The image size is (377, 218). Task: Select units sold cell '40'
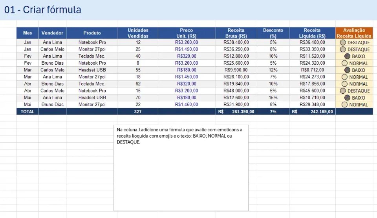(138, 56)
